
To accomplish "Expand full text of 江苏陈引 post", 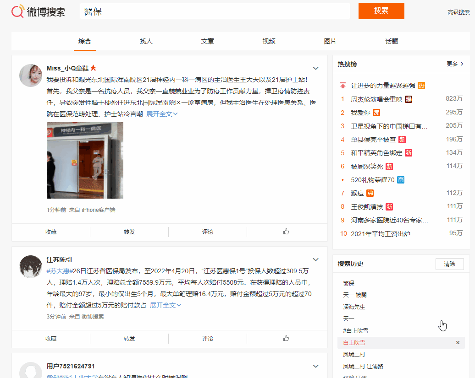I will (166, 305).
